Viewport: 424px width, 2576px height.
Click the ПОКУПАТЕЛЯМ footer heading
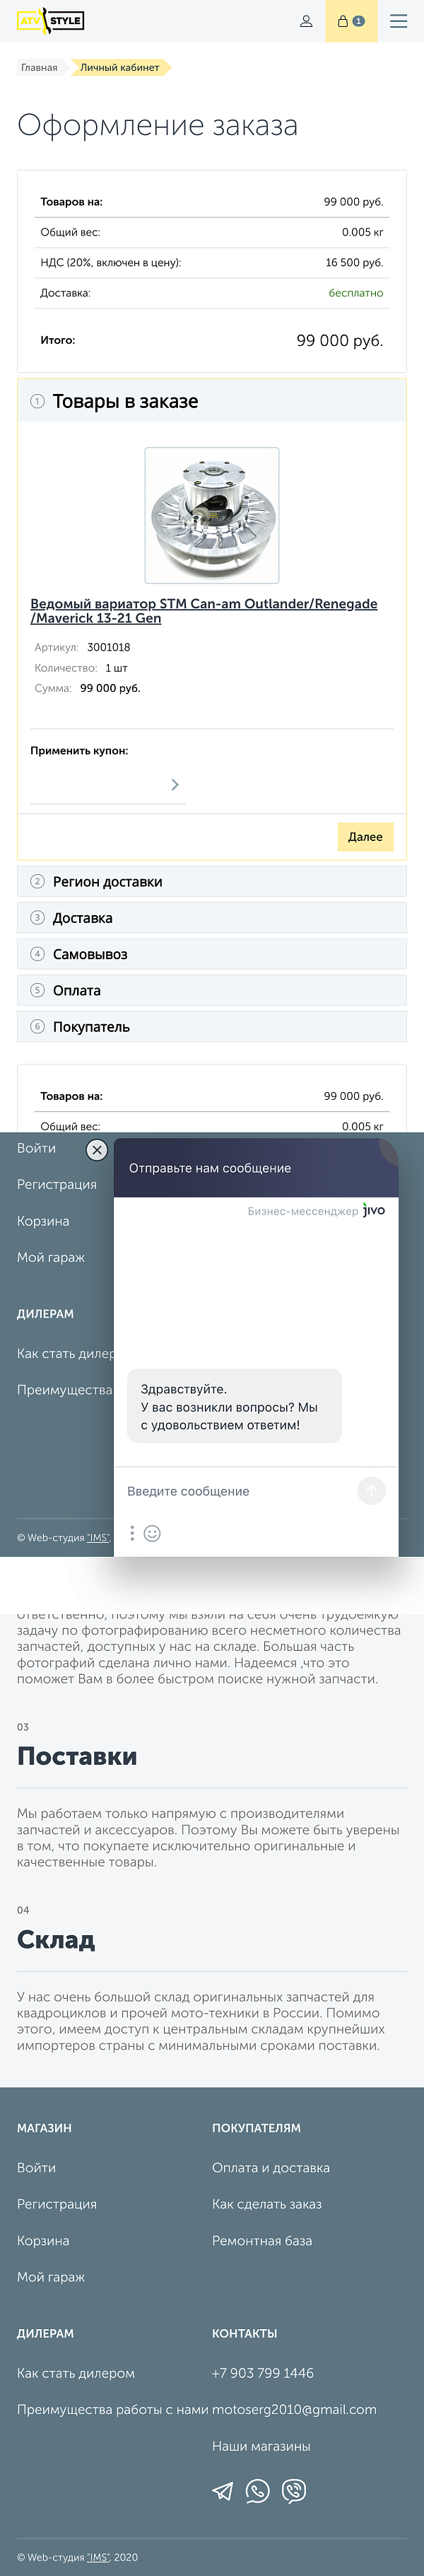[x=256, y=2128]
